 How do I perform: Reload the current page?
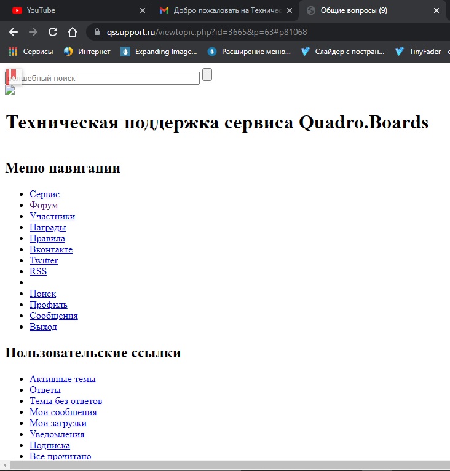pyautogui.click(x=53, y=32)
